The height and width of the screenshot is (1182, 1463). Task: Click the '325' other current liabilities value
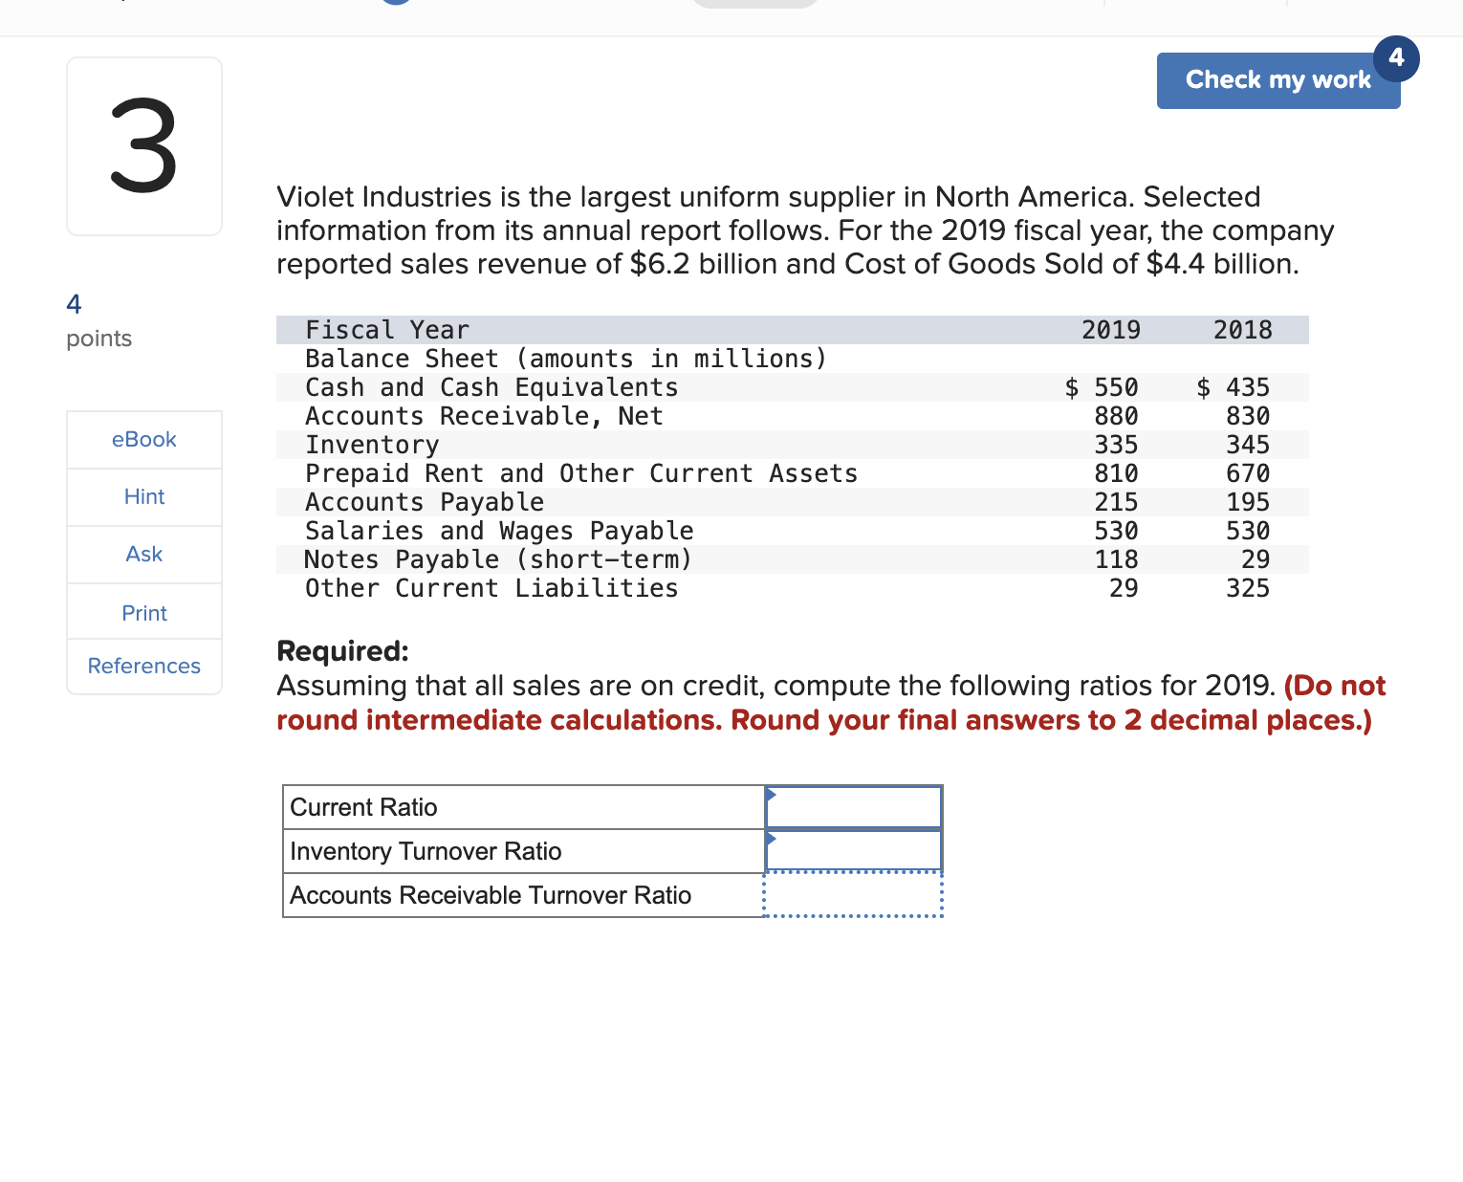pyautogui.click(x=1249, y=588)
